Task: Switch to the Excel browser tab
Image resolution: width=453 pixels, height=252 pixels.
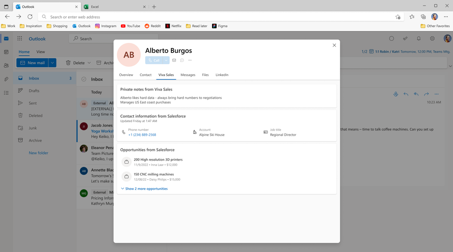Action: tap(115, 7)
